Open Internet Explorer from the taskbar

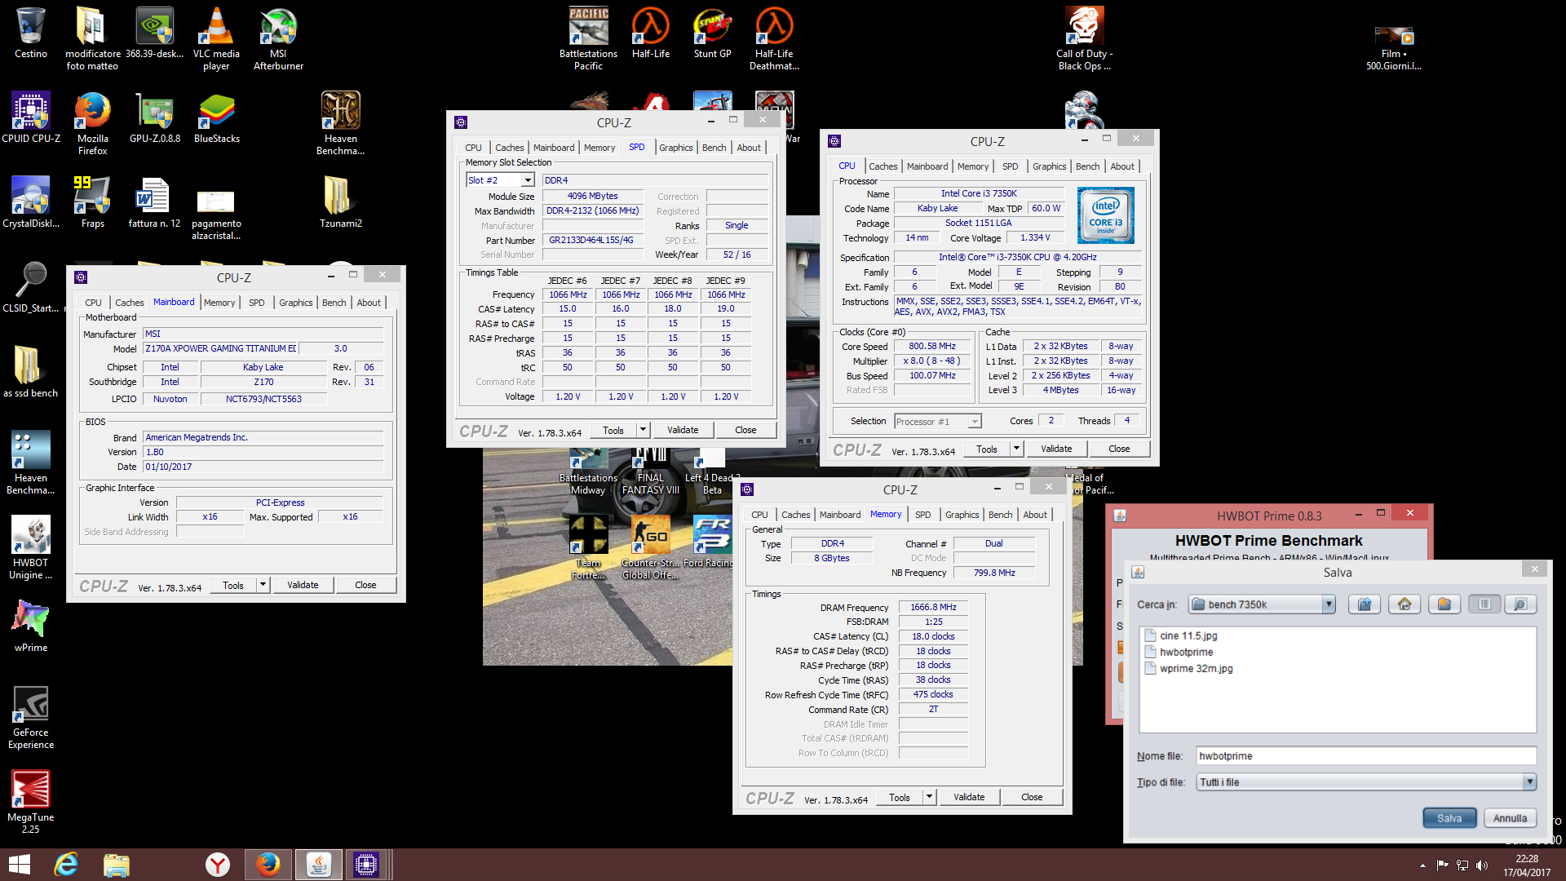[66, 865]
